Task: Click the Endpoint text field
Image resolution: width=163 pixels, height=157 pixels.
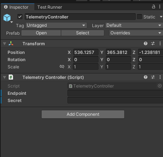Action: pyautogui.click(x=115, y=93)
